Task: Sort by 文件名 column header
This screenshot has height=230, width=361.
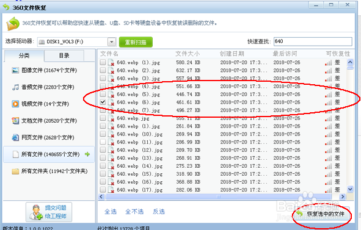Action: [109, 54]
